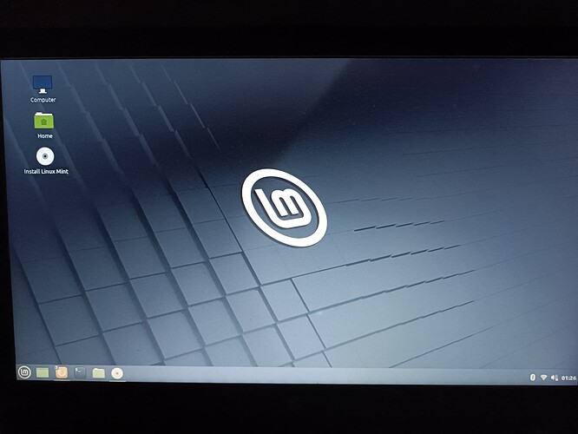
Task: Launch the Install Linux Mint disc icon
Action: pyautogui.click(x=45, y=156)
